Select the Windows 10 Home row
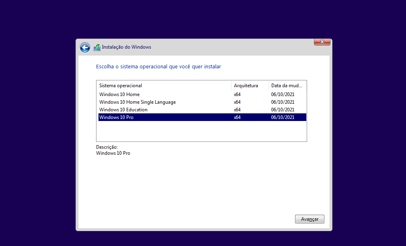 tap(202, 94)
